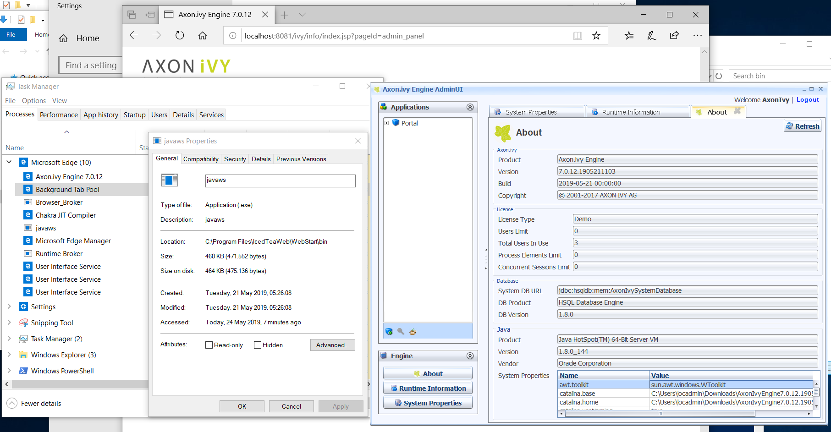Click Fewer details toggle
Screen dimensions: 831x432
point(34,404)
